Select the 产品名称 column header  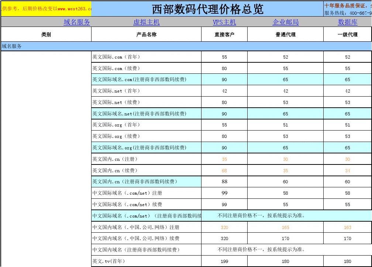[146, 35]
